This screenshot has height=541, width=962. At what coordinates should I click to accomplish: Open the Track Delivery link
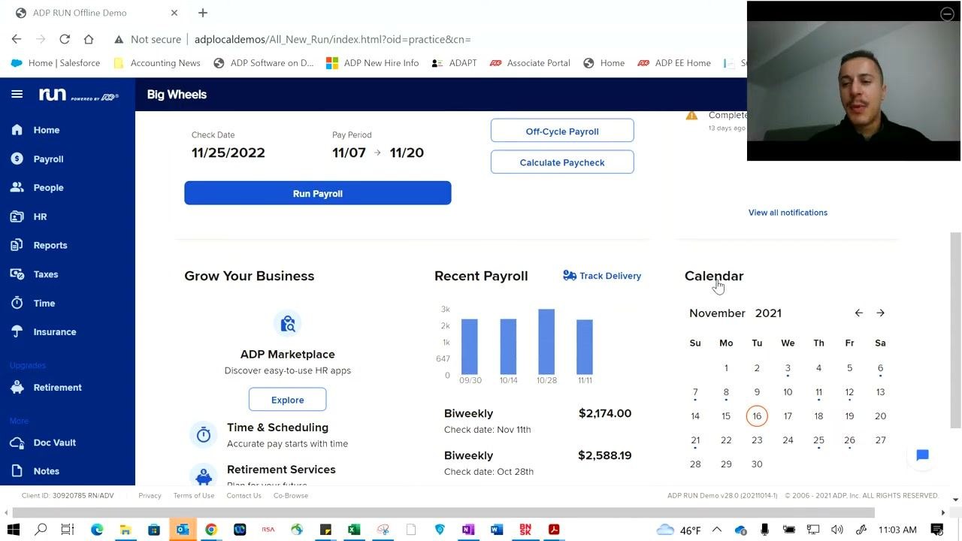click(602, 276)
